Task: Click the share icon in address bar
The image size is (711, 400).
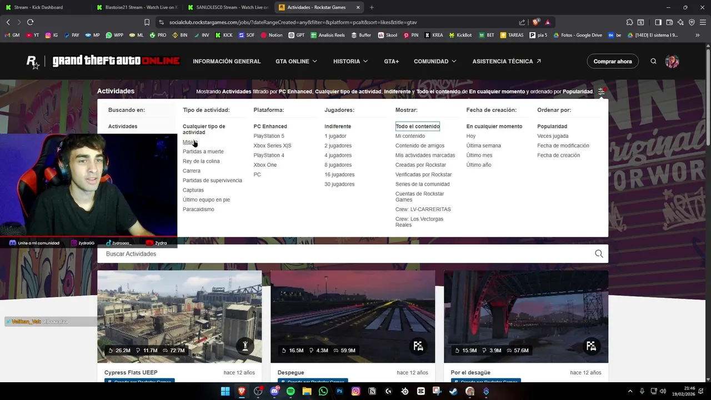Action: pyautogui.click(x=522, y=22)
